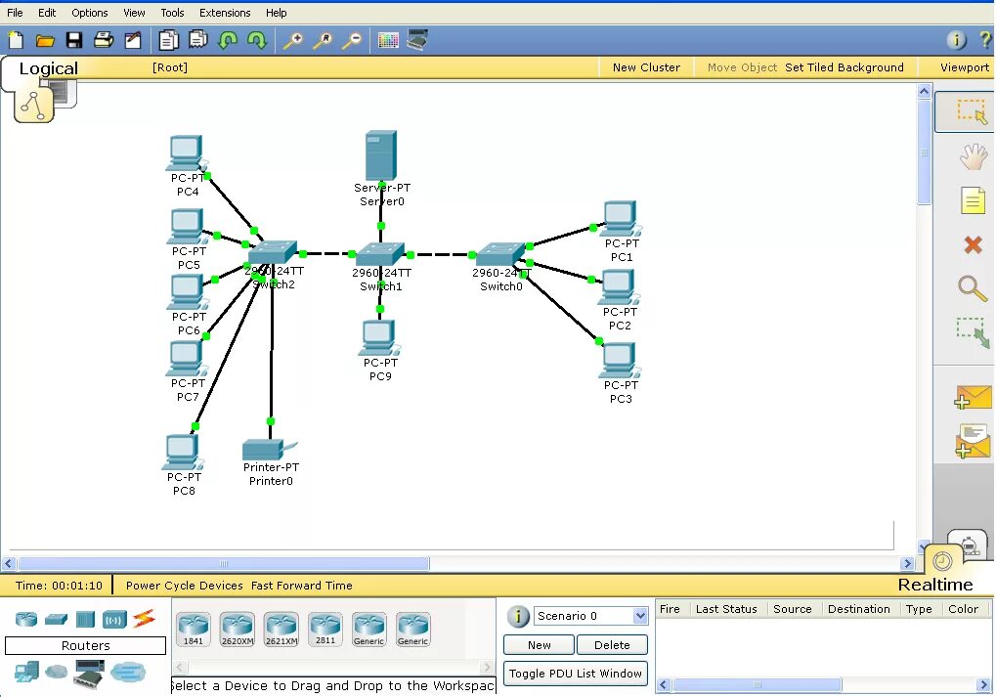Choose the Connections lightning bolt category

pos(144,619)
